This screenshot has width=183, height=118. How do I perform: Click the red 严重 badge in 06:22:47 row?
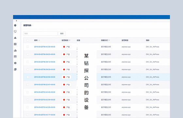point(66,85)
